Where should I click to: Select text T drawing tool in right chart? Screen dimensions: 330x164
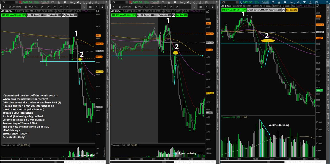(x=304, y=2)
